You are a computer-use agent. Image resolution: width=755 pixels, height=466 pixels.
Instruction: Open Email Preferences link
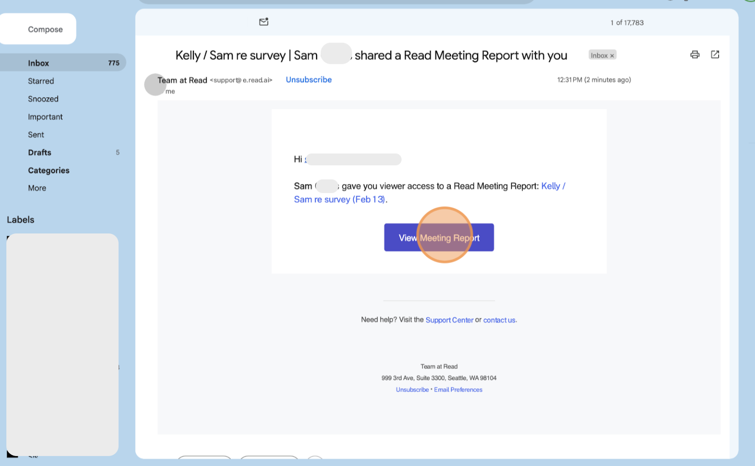tap(458, 390)
